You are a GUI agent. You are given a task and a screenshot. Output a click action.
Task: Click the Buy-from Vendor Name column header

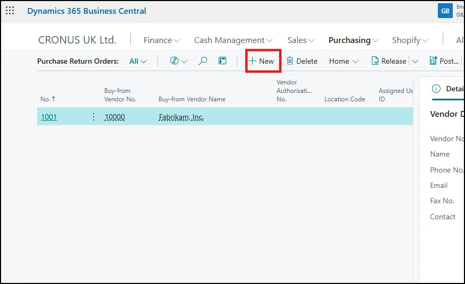click(x=192, y=99)
